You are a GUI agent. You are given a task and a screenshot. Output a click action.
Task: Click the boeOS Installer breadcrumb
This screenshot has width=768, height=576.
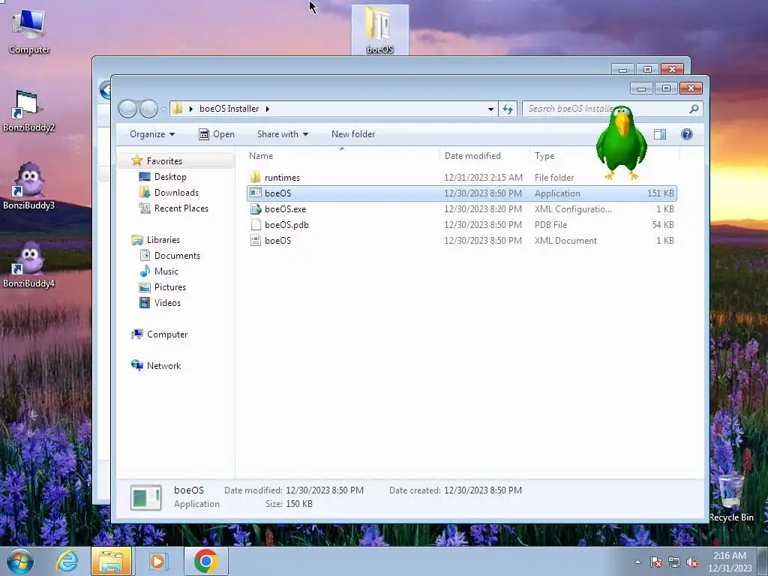pyautogui.click(x=229, y=109)
